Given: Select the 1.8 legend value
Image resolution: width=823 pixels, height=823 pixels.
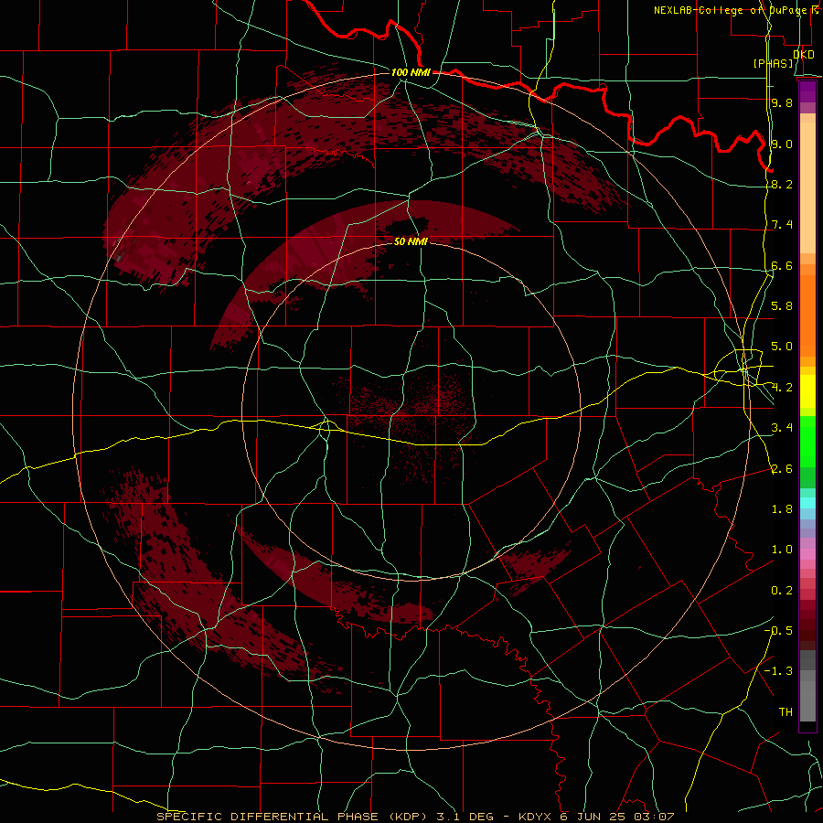Looking at the screenshot, I should 782,509.
